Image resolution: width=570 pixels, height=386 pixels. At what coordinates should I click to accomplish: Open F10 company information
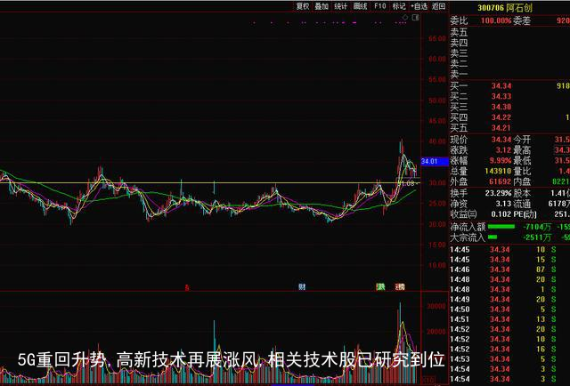(x=380, y=6)
